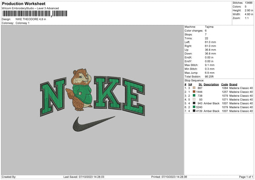Click the Trims value '22'
Screen dimensions: 255x180
point(207,38)
